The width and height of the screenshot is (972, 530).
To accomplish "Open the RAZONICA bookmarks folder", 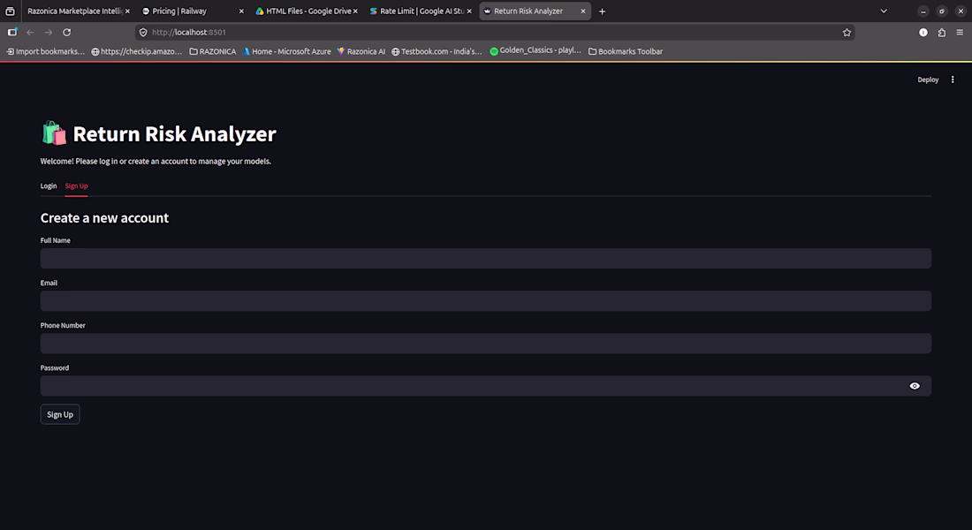I will click(x=213, y=51).
